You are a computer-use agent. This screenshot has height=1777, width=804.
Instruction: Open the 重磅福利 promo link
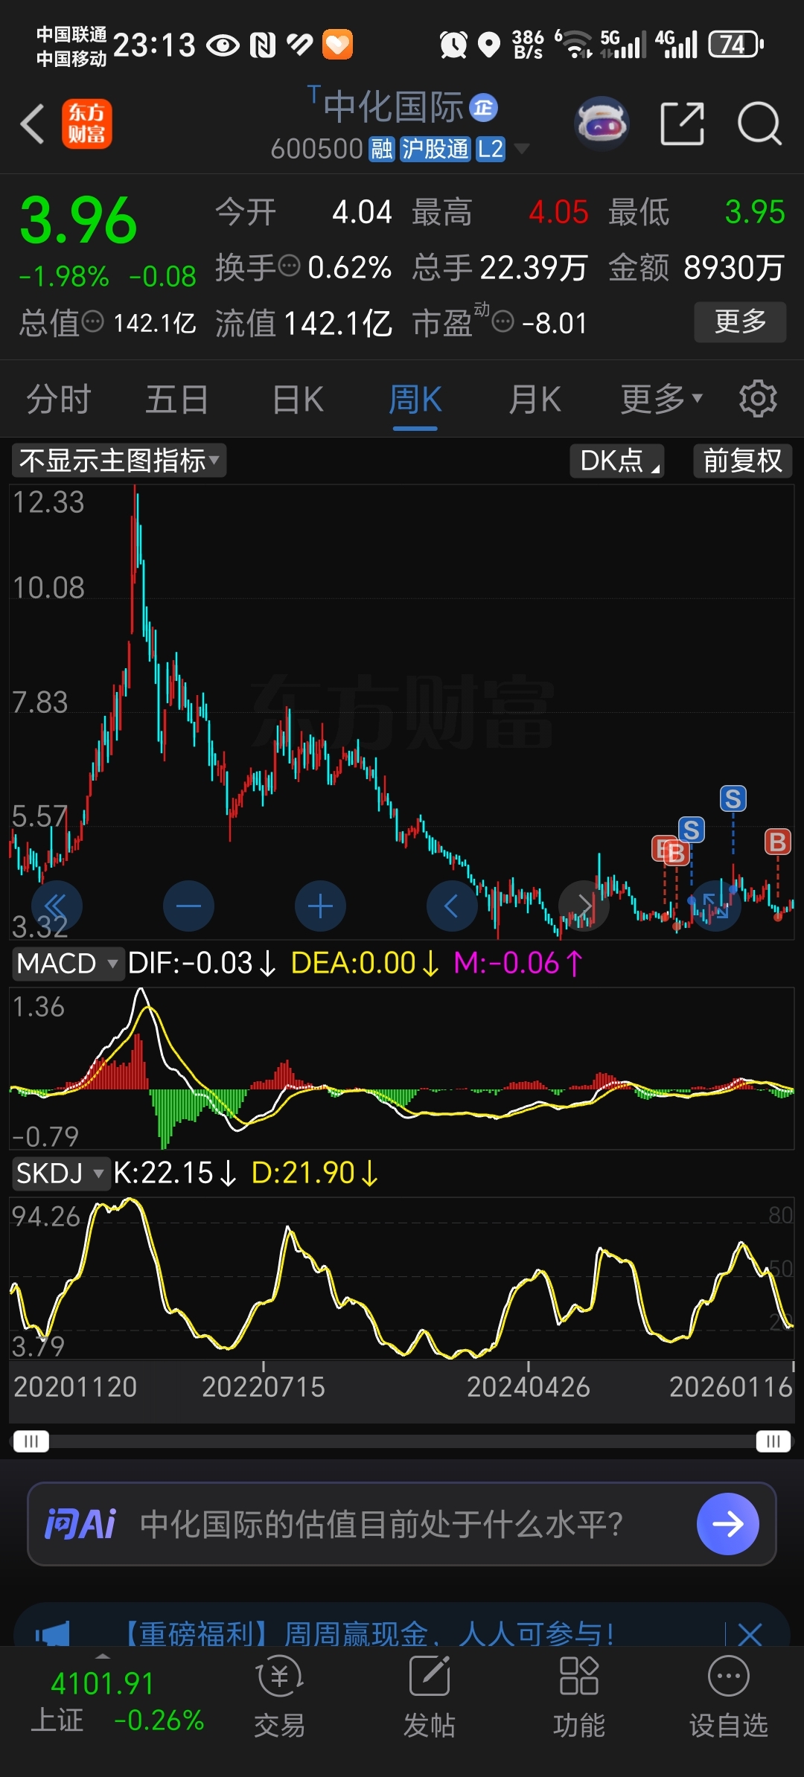coord(370,1634)
